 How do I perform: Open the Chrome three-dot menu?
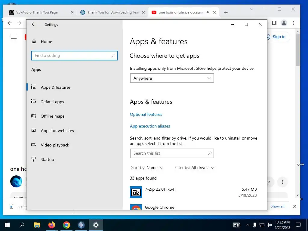(294, 23)
